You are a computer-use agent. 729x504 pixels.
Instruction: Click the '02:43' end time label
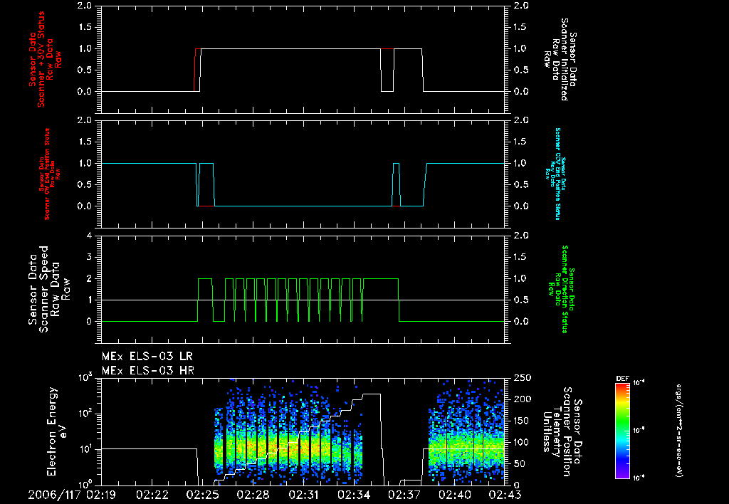[x=505, y=495]
